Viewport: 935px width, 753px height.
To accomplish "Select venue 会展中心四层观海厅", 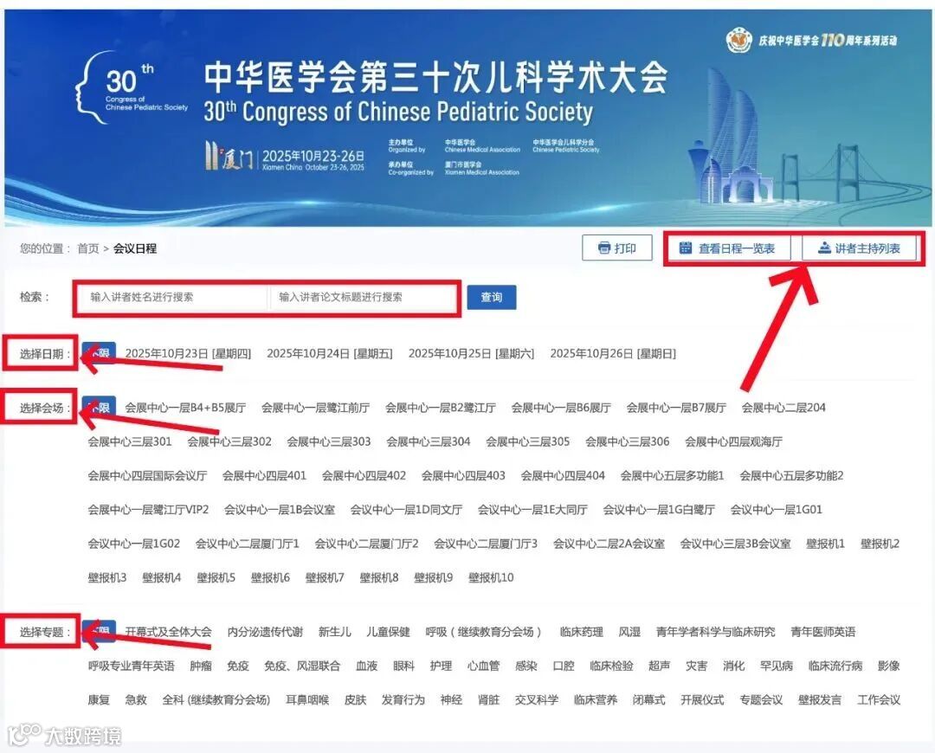I will [733, 441].
